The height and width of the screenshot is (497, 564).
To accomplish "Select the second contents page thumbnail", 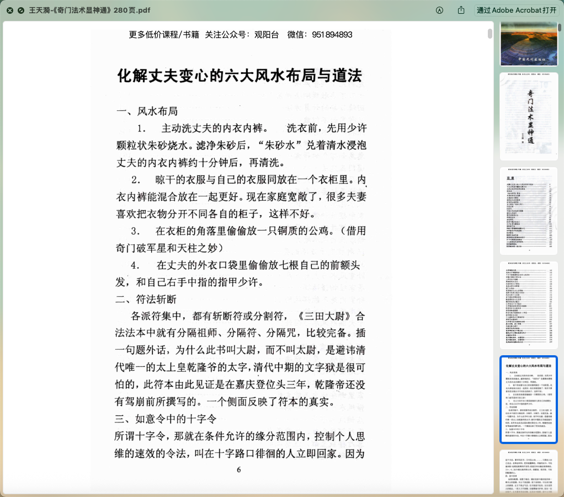I will point(529,305).
